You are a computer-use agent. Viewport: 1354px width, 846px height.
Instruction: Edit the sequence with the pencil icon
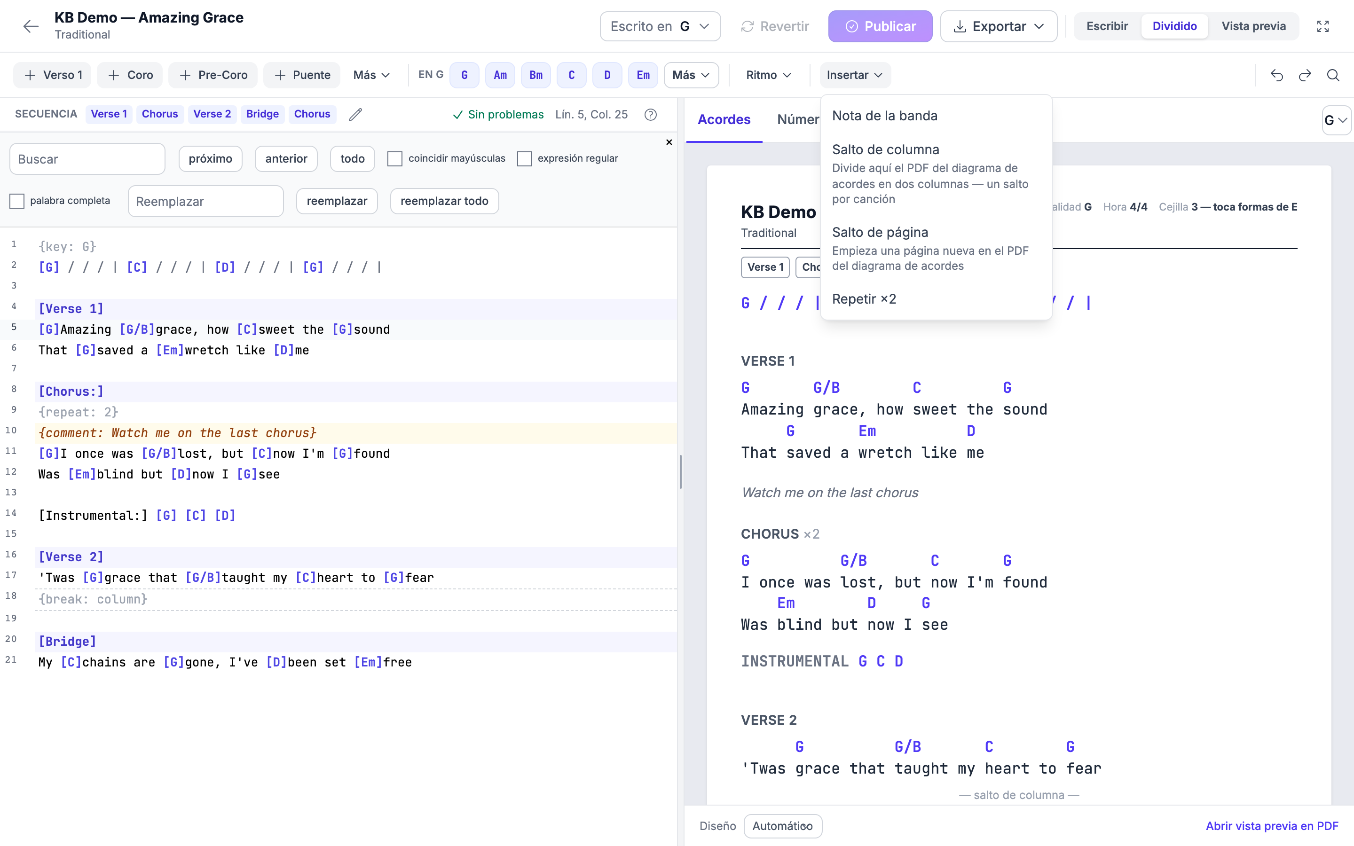(x=355, y=114)
